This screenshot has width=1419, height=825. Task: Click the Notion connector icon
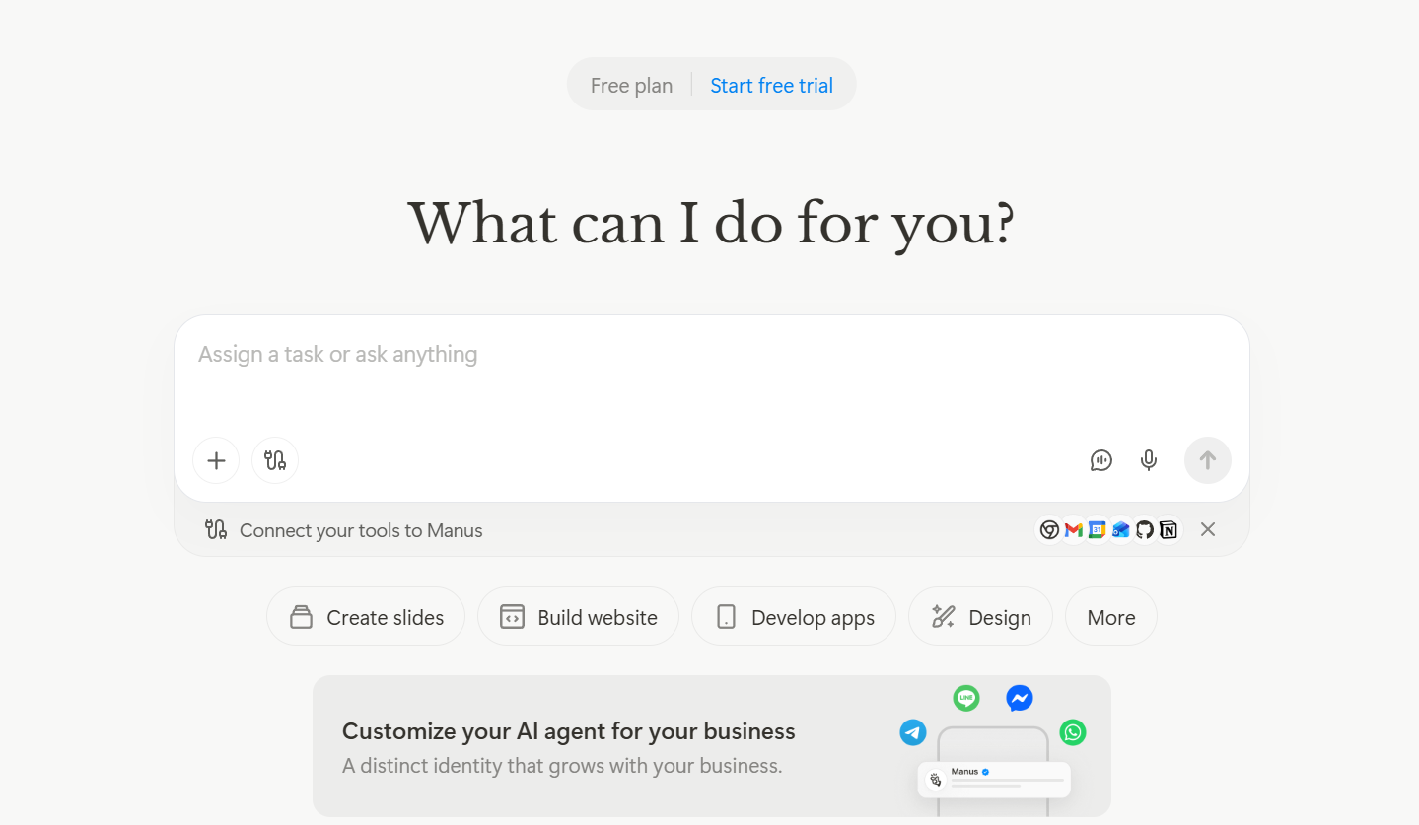pyautogui.click(x=1169, y=530)
